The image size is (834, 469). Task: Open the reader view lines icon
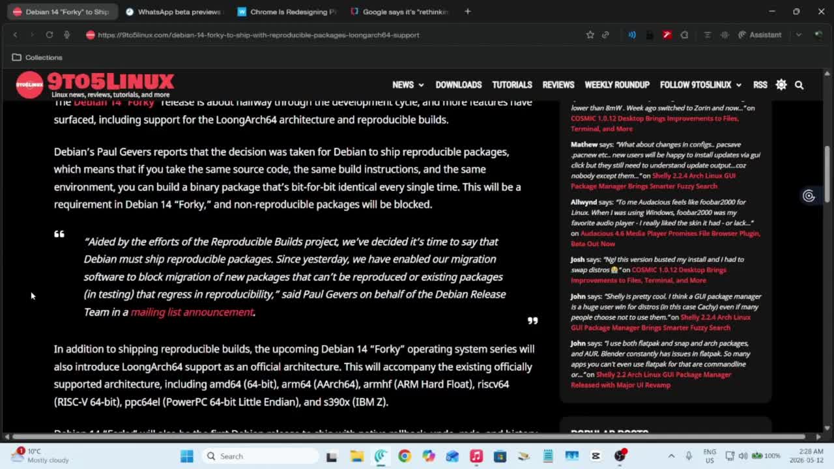(x=707, y=35)
